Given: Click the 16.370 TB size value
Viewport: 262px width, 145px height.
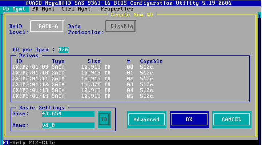Looking at the screenshot, I should coord(96,85).
